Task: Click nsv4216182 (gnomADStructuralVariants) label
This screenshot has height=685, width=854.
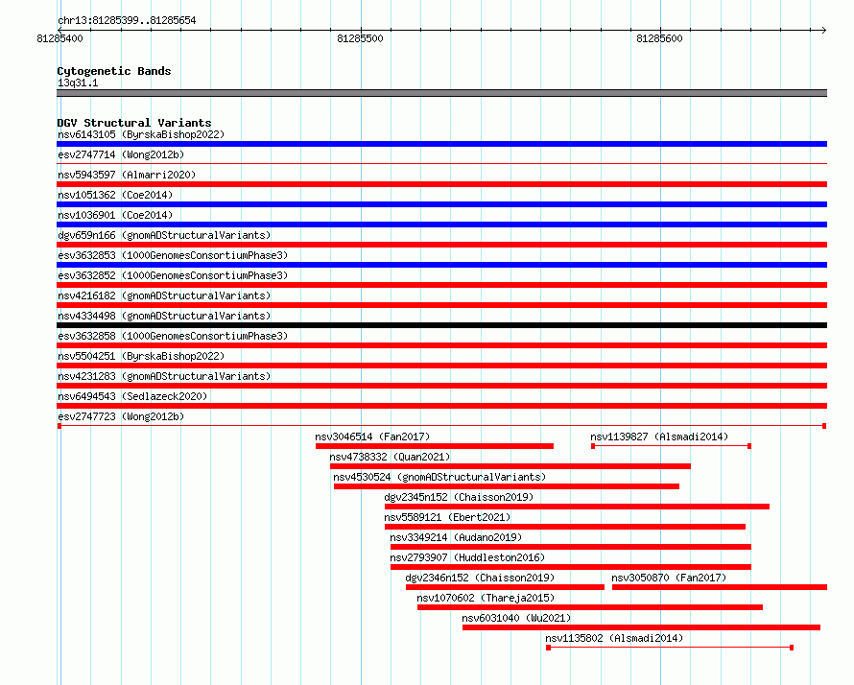Action: (x=164, y=295)
